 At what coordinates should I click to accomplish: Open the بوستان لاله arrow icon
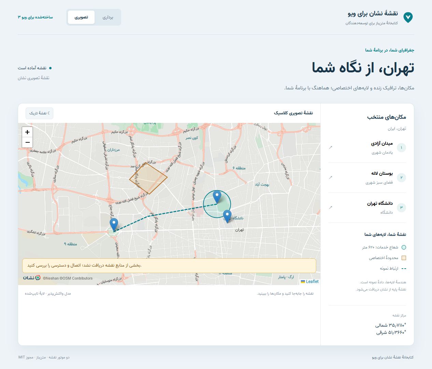click(x=330, y=178)
